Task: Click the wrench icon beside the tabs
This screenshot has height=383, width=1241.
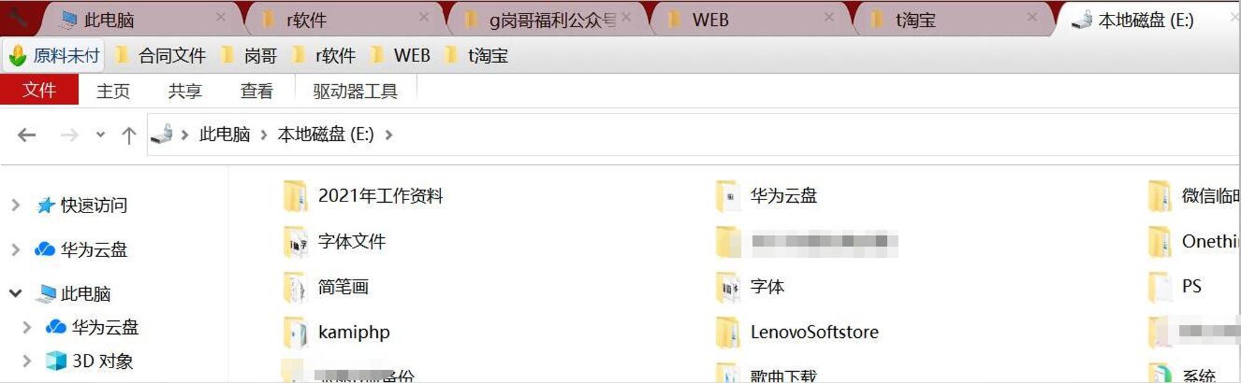Action: click(17, 17)
